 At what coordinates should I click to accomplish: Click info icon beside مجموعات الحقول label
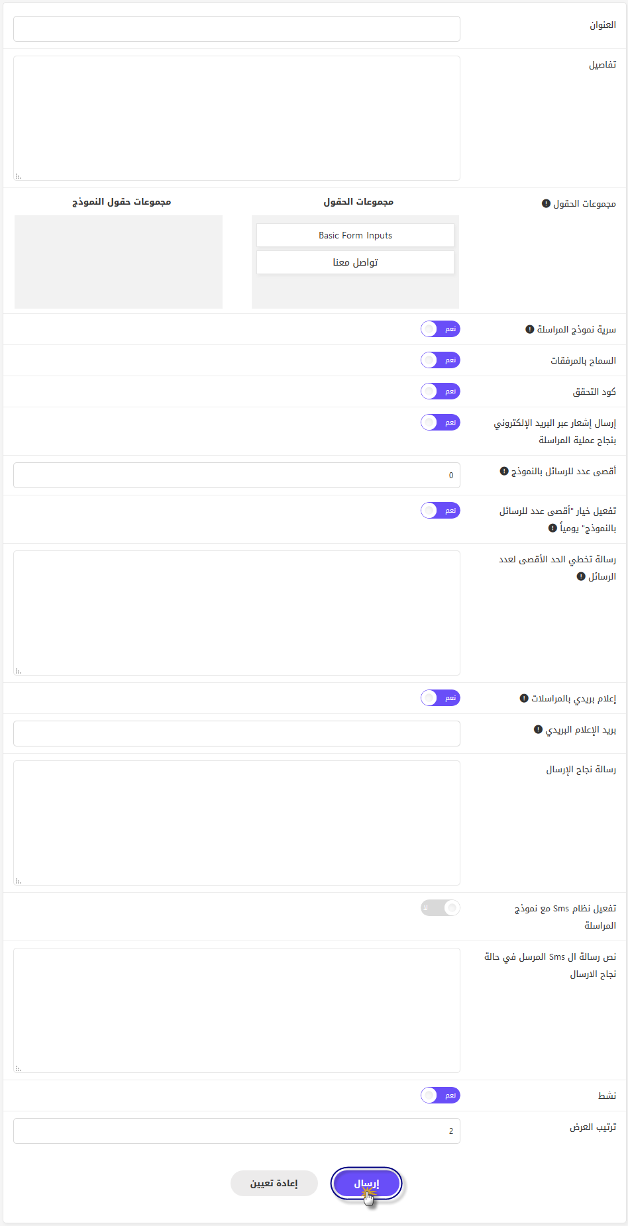(x=546, y=203)
